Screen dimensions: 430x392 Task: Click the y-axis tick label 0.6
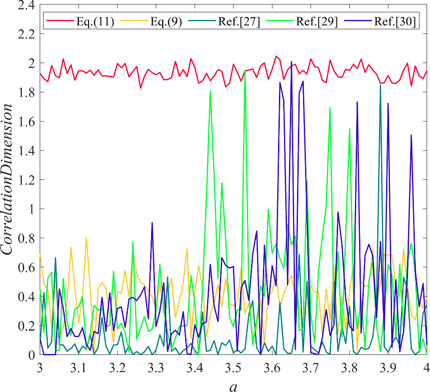pyautogui.click(x=27, y=268)
